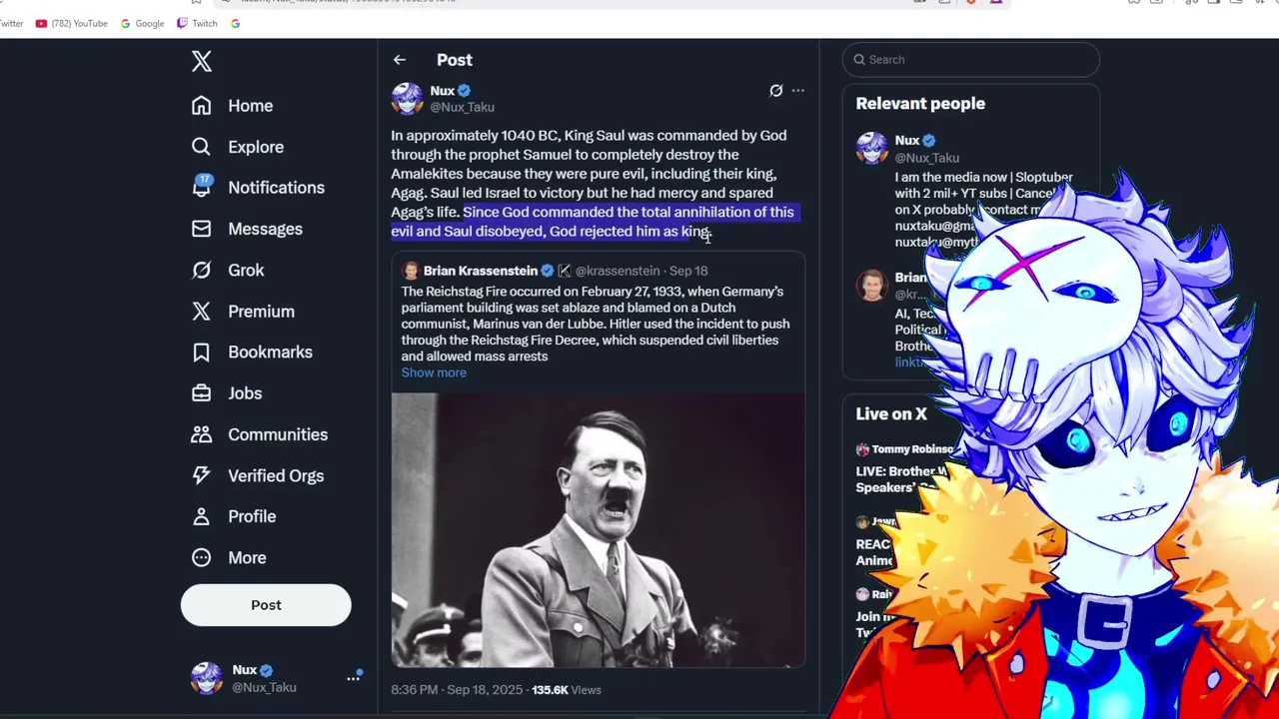Image resolution: width=1279 pixels, height=719 pixels.
Task: Open Jobs in sidebar
Action: (227, 393)
